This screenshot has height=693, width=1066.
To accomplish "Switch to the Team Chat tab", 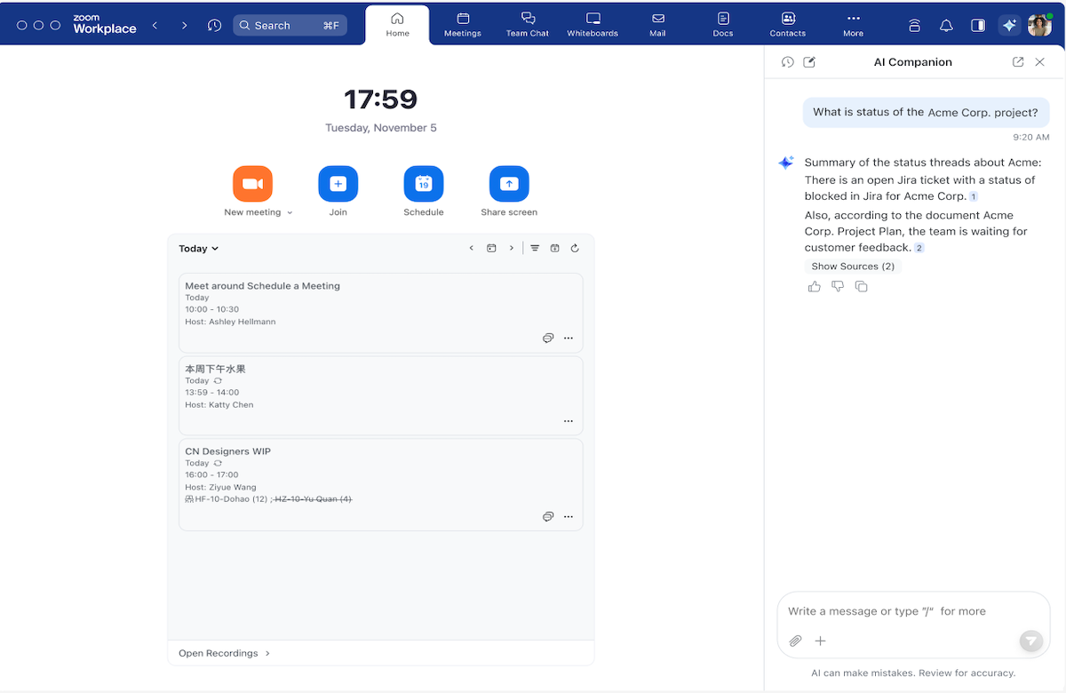I will coord(528,25).
